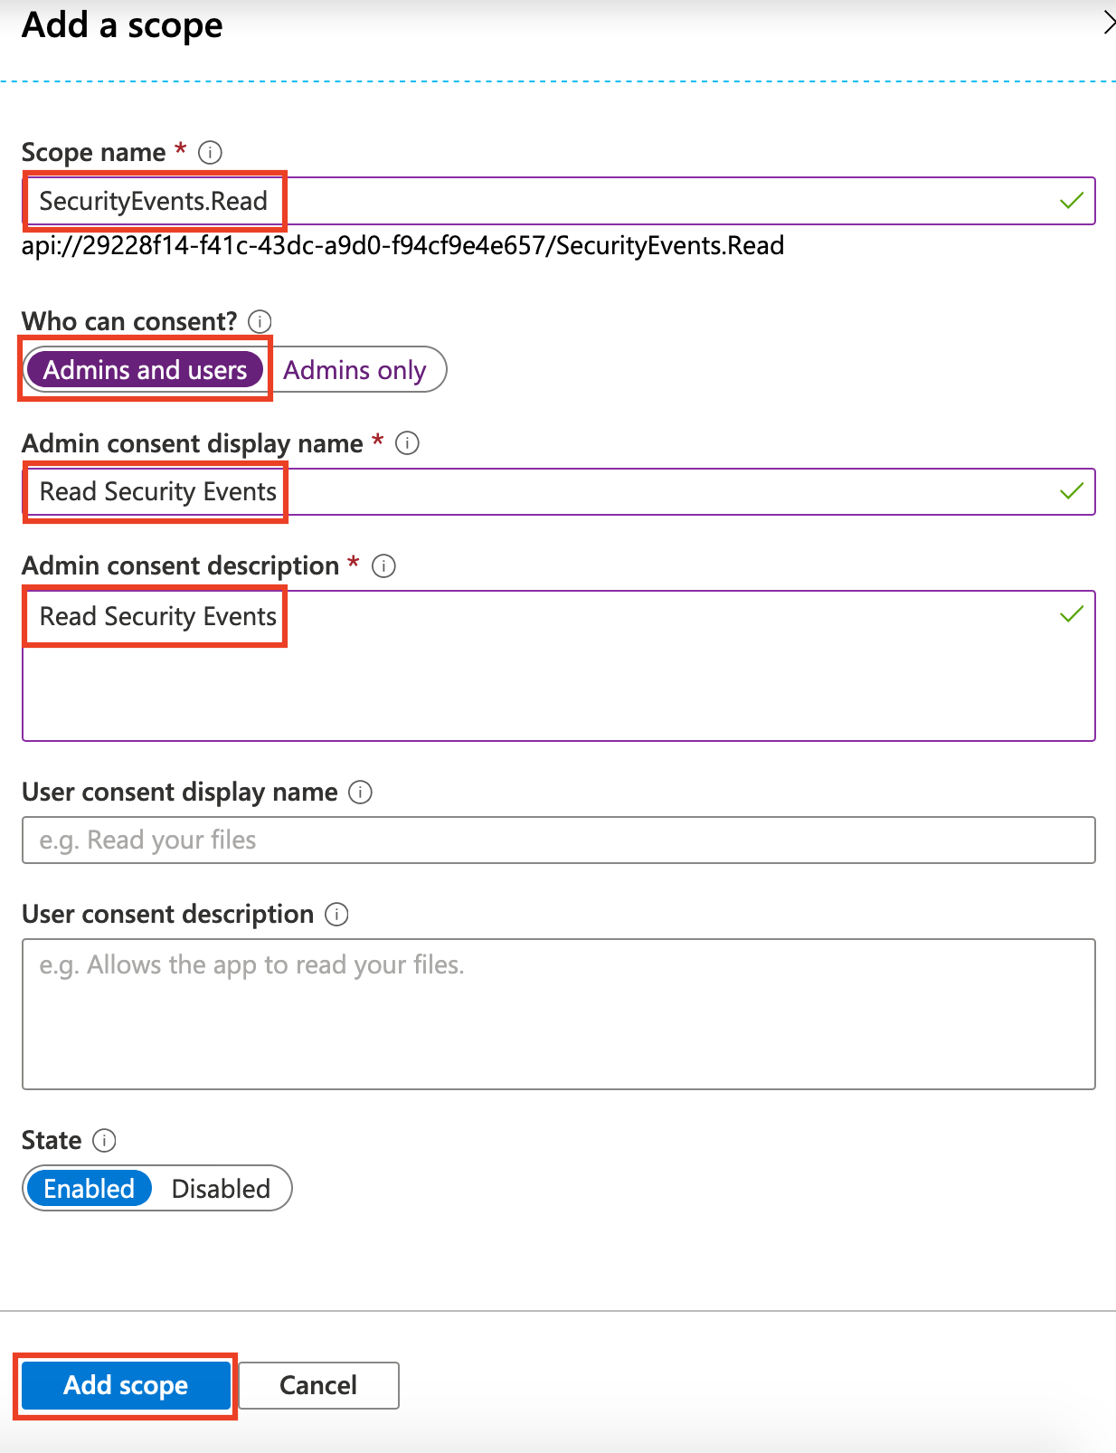The width and height of the screenshot is (1116, 1453).
Task: Set State to Enabled
Action: click(x=89, y=1189)
